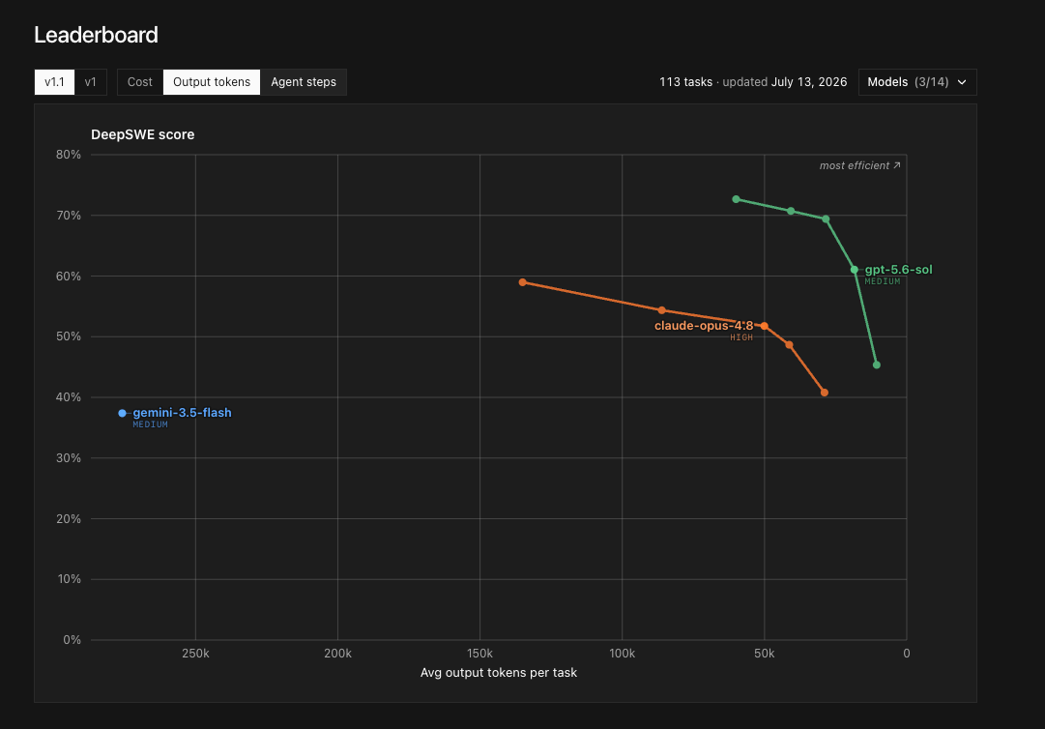
Task: Click the gemini-3.5-flash blue data point
Action: [x=122, y=413]
